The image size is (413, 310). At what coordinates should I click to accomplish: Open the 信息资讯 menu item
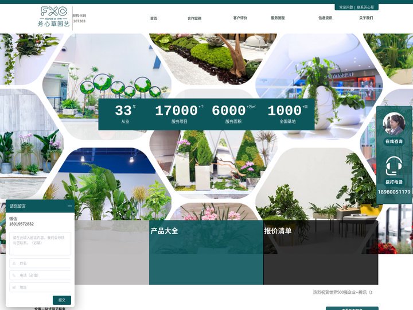tap(325, 18)
